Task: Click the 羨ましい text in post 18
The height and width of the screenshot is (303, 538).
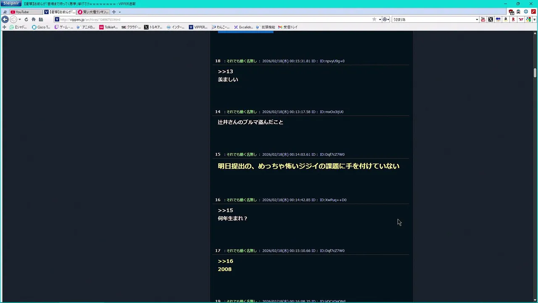Action: (x=228, y=80)
